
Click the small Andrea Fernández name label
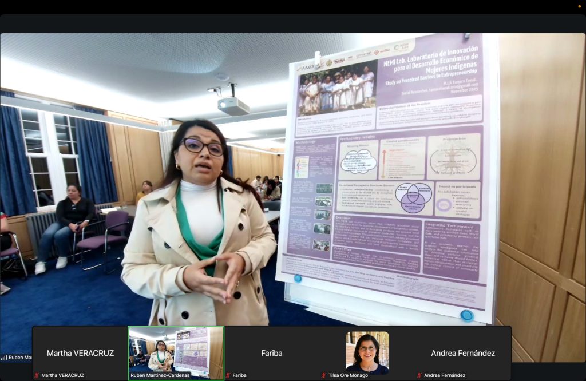point(444,375)
